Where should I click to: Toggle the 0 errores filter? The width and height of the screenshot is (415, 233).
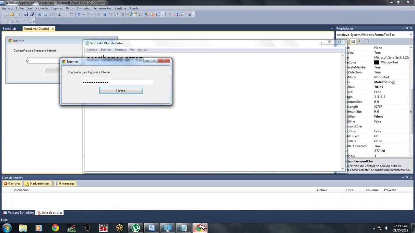(12, 183)
